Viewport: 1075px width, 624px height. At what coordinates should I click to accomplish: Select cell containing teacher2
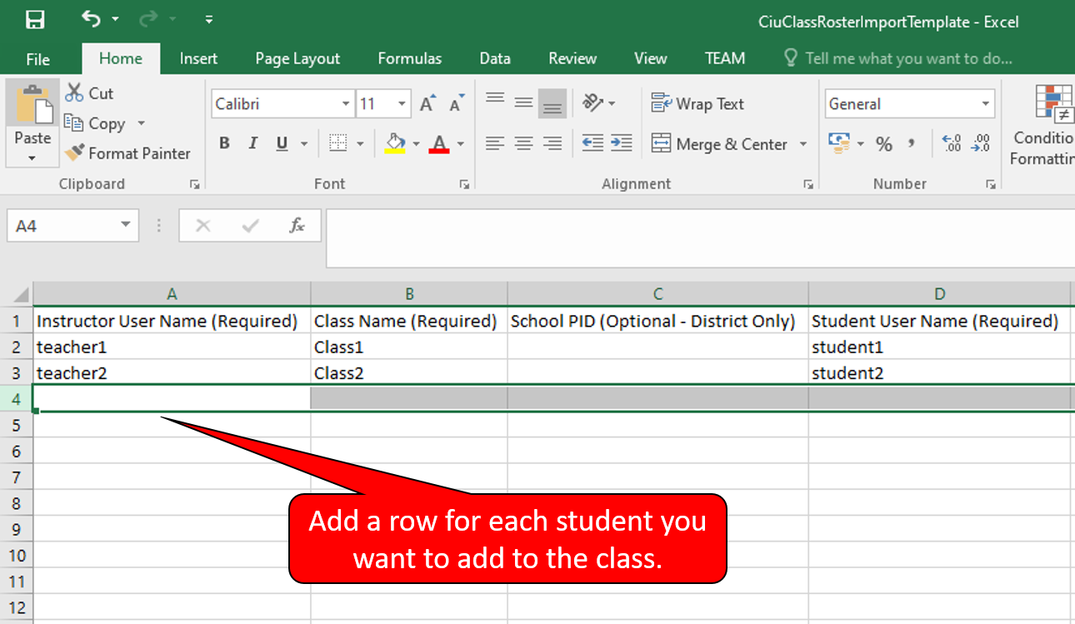click(x=172, y=373)
